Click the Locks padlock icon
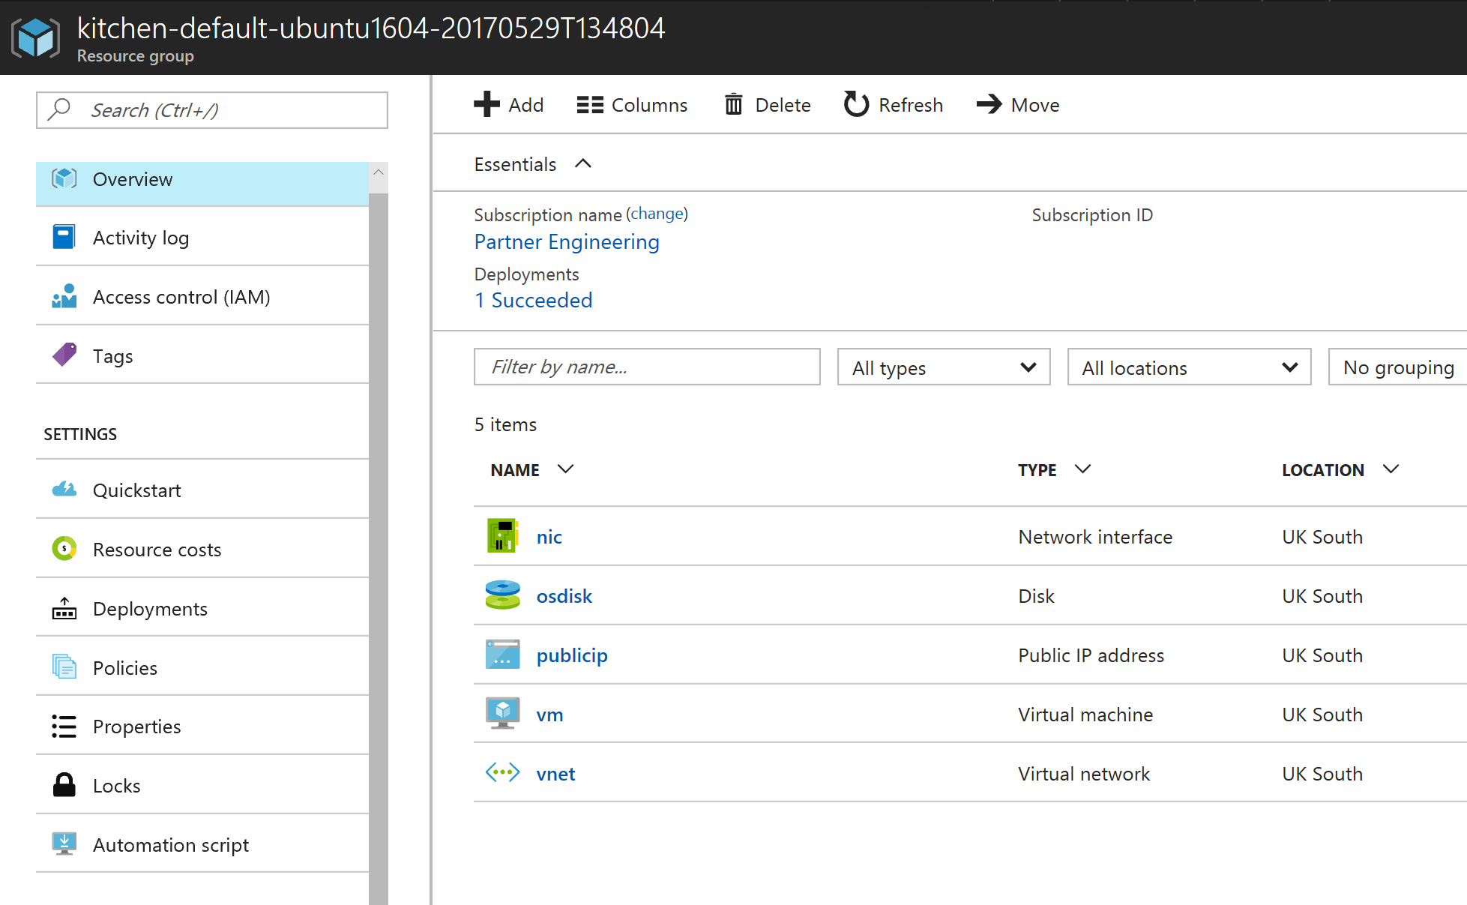Viewport: 1467px width, 905px height. pos(64,785)
